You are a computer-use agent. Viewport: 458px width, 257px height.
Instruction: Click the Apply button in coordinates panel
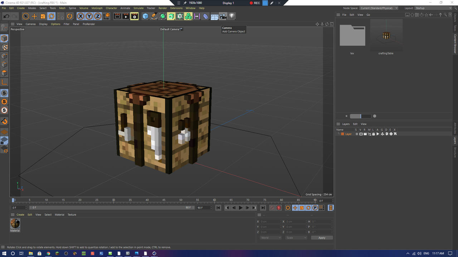pos(322,238)
